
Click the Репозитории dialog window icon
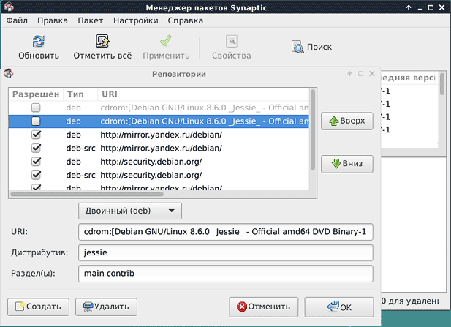[9, 74]
